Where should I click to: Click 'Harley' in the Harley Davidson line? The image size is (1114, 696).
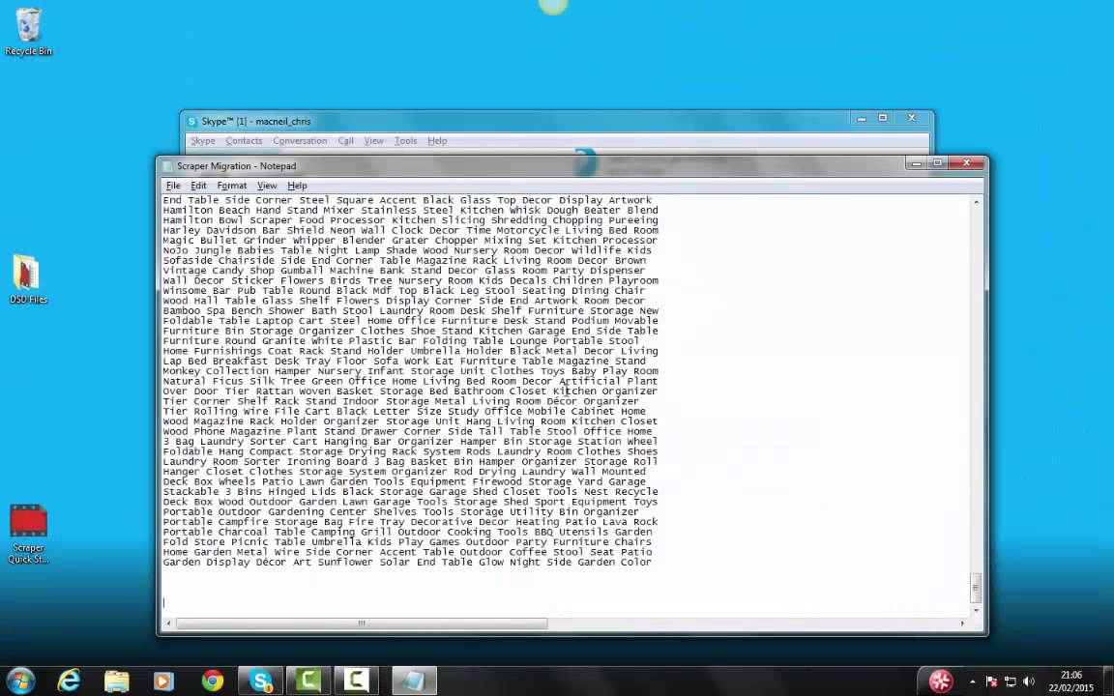click(182, 230)
